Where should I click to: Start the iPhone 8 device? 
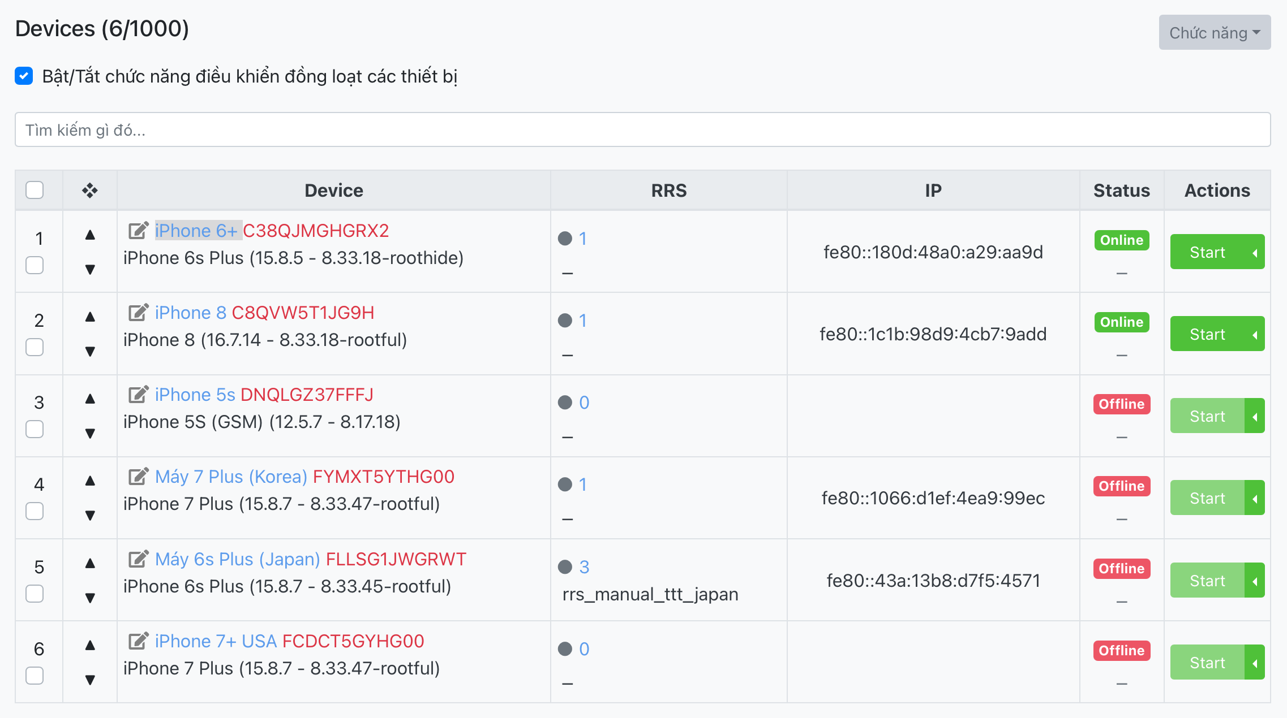(1207, 334)
